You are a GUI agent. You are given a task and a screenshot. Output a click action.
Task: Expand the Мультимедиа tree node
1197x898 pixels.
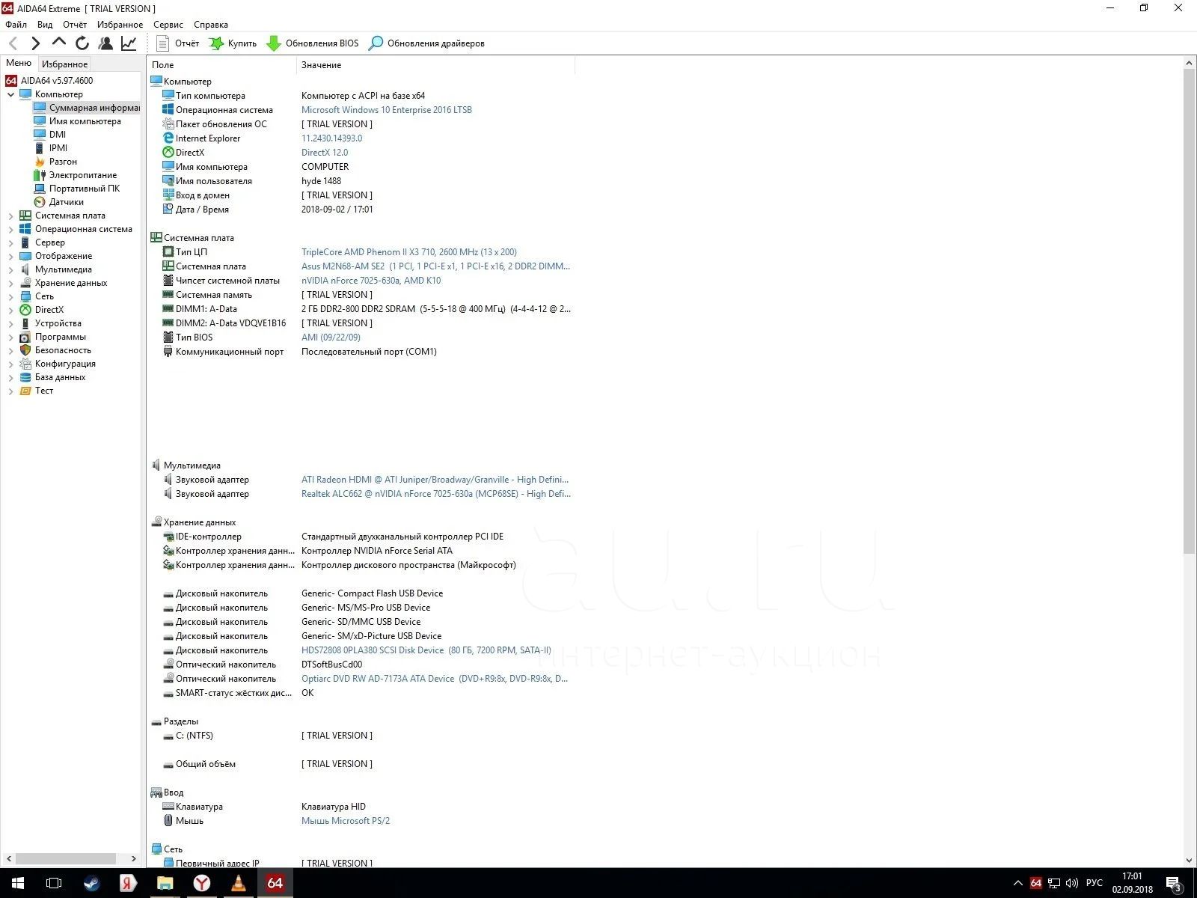tap(10, 269)
